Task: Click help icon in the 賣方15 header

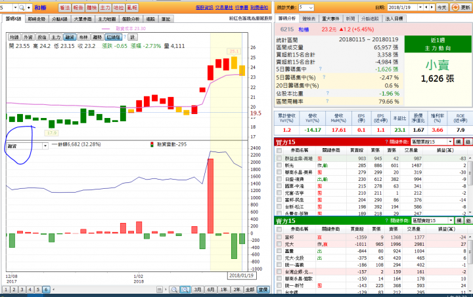Action: (x=387, y=220)
